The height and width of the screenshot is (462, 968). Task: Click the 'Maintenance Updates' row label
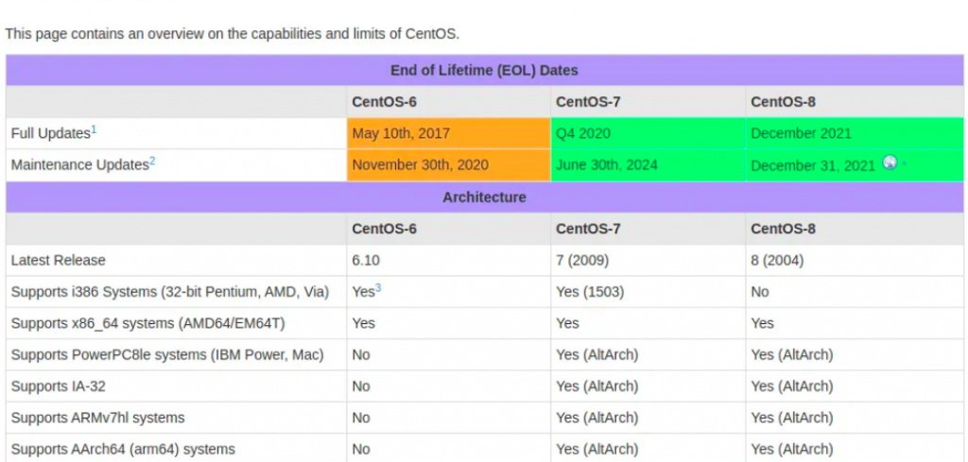tap(79, 165)
